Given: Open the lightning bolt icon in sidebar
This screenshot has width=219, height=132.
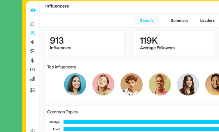Looking at the screenshot, I should click(32, 42).
